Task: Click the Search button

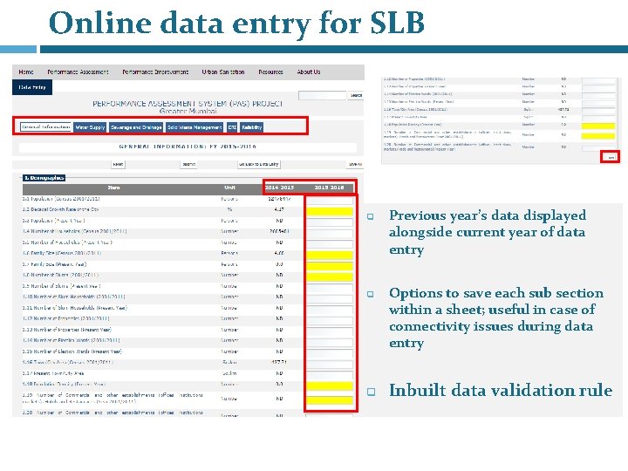Action: pos(356,95)
